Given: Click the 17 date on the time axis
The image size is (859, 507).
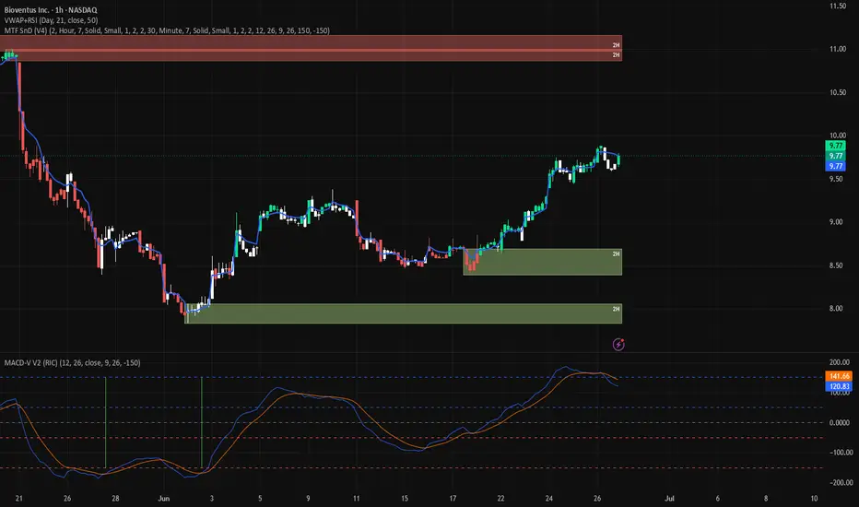Looking at the screenshot, I should (x=453, y=498).
